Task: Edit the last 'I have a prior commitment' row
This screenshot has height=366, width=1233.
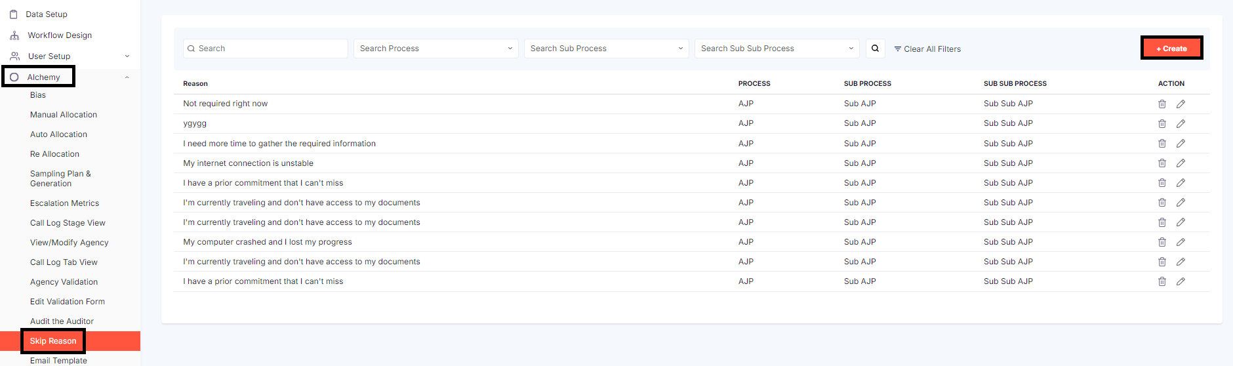Action: click(1181, 281)
